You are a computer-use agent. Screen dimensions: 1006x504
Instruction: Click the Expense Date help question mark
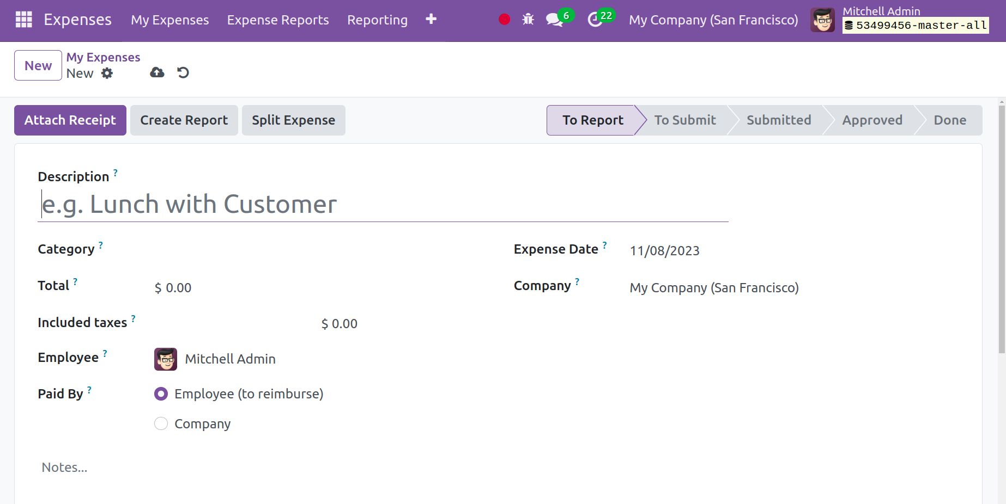tap(604, 245)
